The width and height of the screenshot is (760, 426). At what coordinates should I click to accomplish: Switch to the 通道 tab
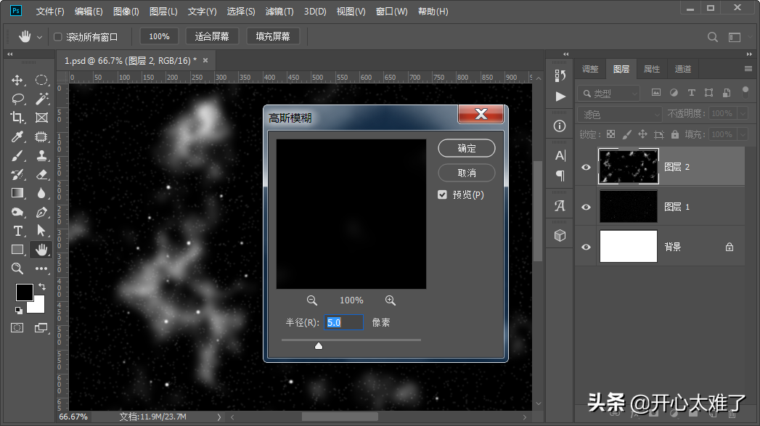point(682,69)
